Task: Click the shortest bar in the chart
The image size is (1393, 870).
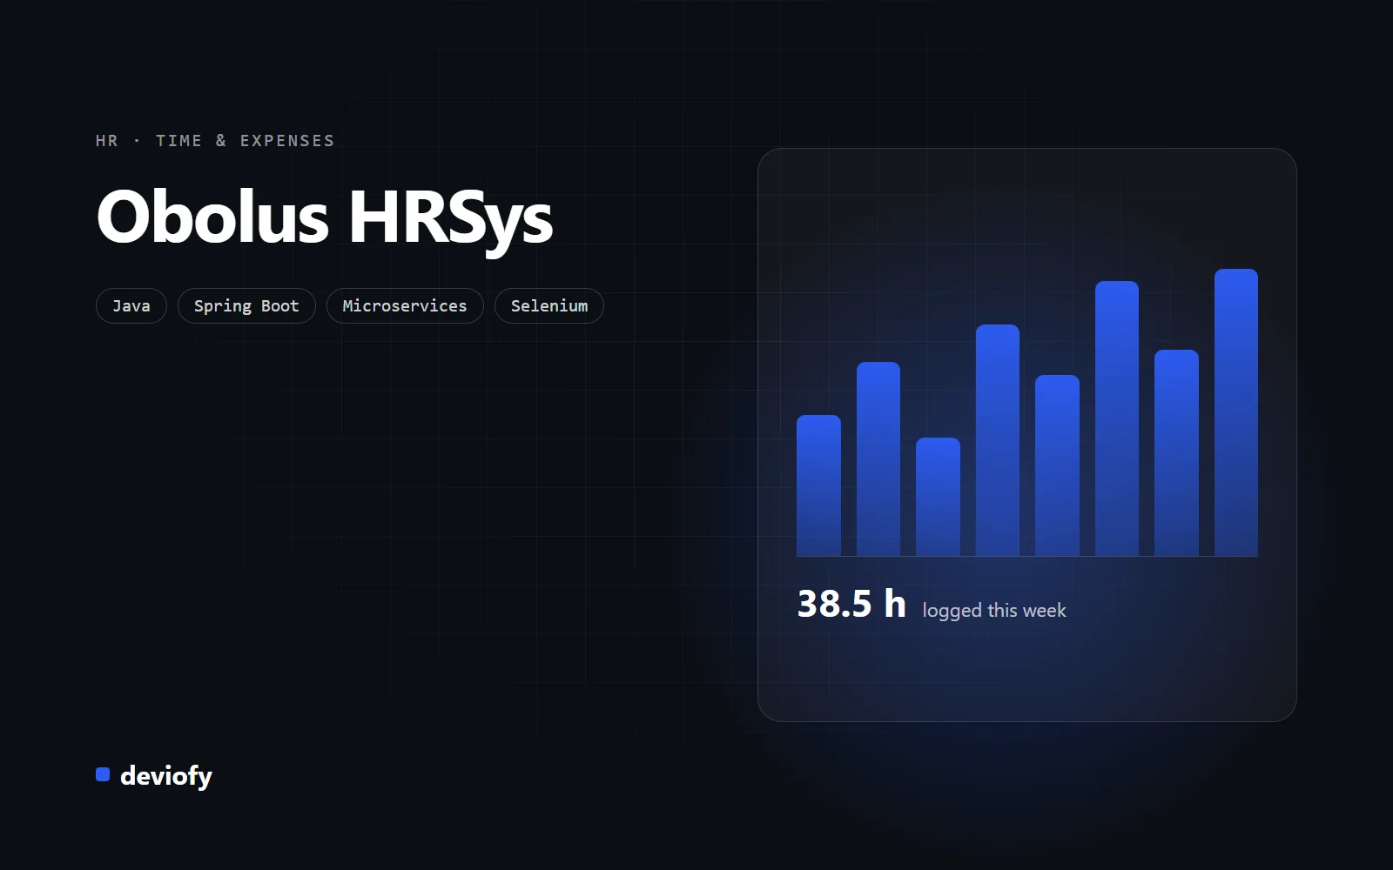Action: click(x=938, y=497)
